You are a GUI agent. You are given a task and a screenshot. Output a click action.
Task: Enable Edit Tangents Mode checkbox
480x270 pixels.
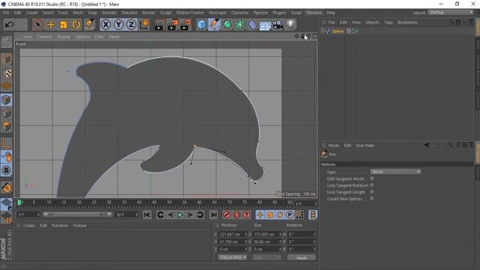(x=372, y=178)
